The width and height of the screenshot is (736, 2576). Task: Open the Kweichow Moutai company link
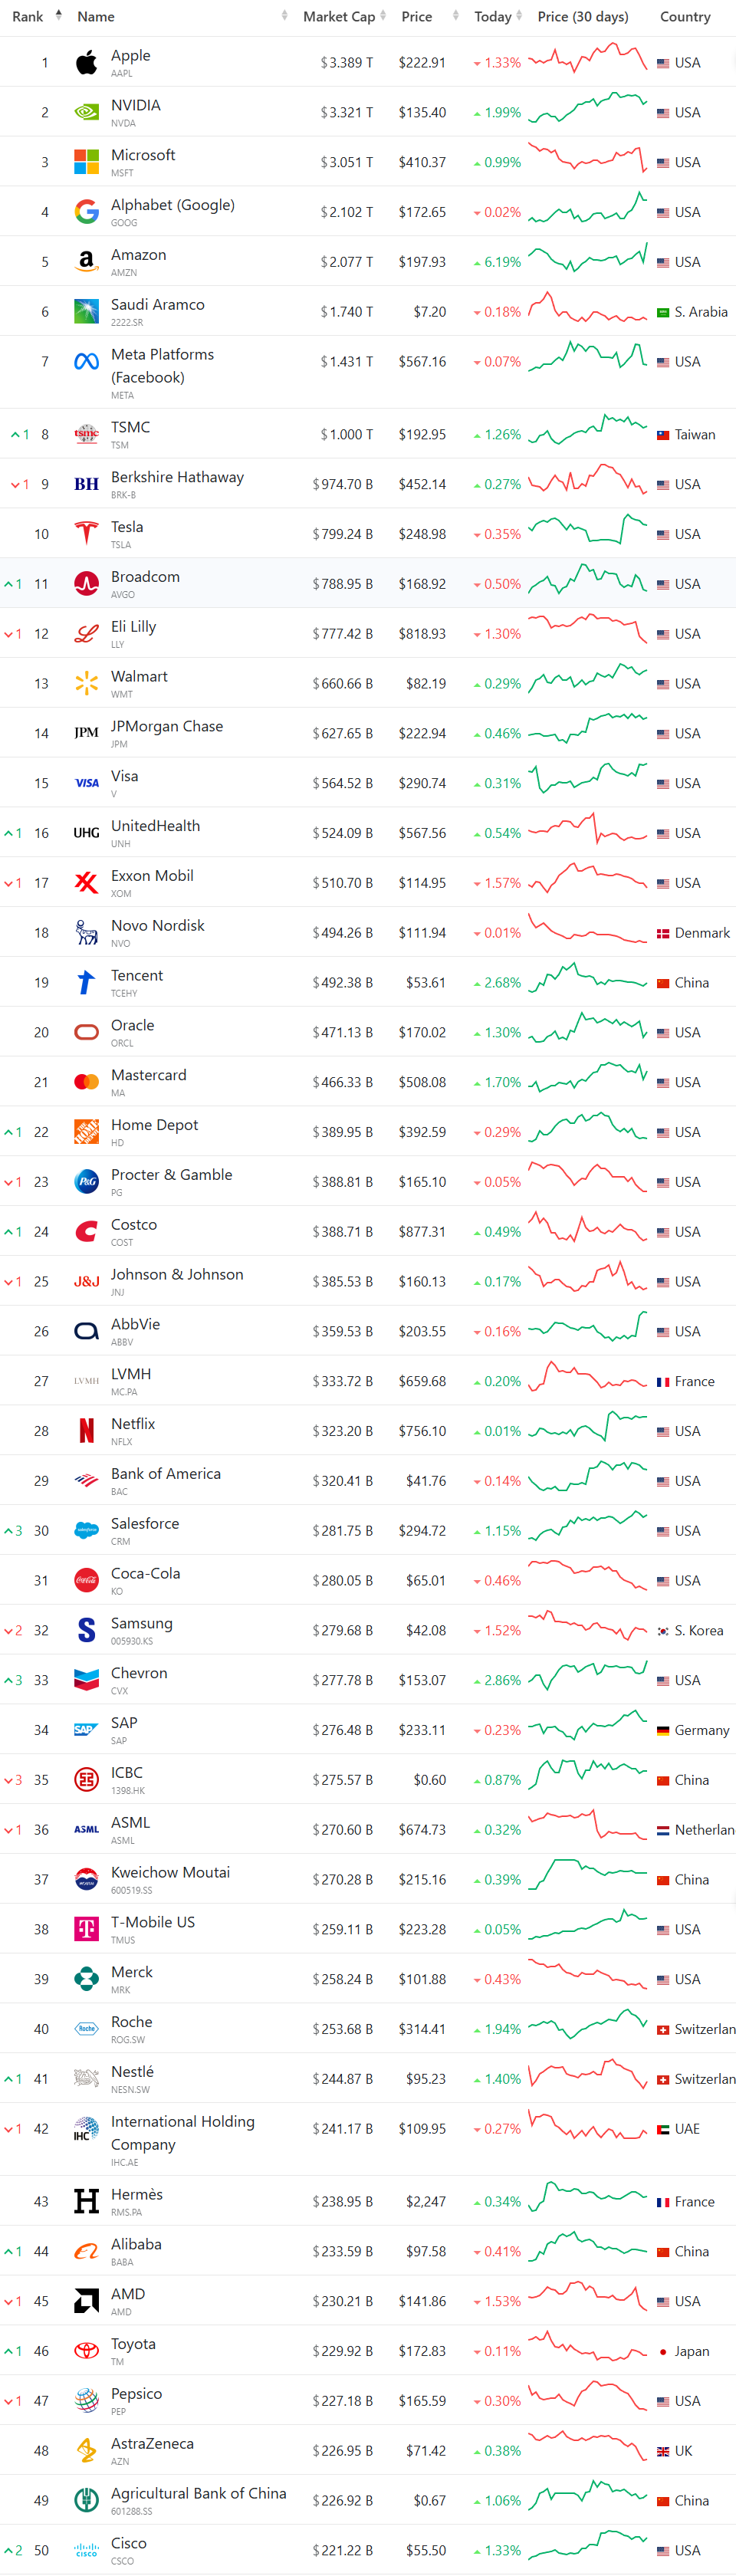pos(170,1872)
